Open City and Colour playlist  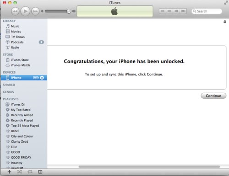click(x=24, y=136)
